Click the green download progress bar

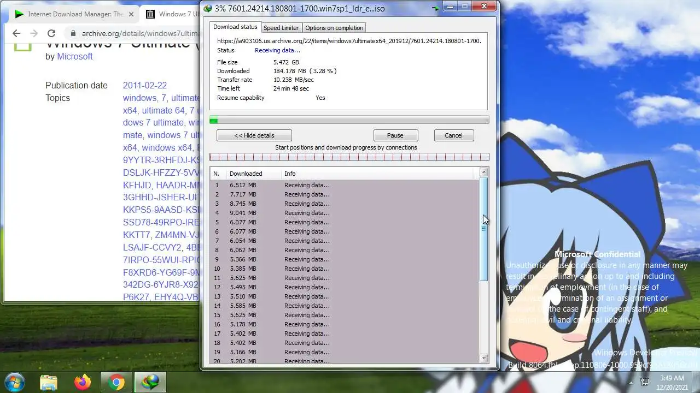click(349, 120)
